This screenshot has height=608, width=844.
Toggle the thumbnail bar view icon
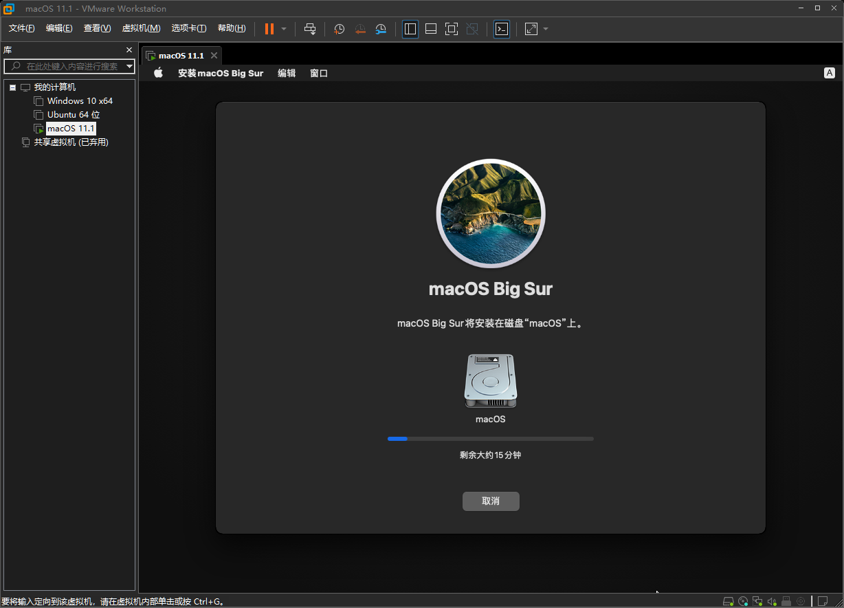[431, 29]
